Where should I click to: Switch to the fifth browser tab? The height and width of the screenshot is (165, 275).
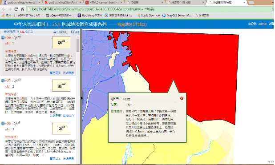(185, 3)
